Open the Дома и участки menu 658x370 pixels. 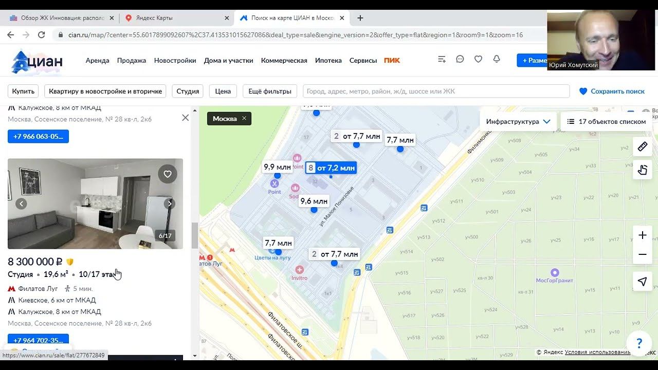click(228, 60)
